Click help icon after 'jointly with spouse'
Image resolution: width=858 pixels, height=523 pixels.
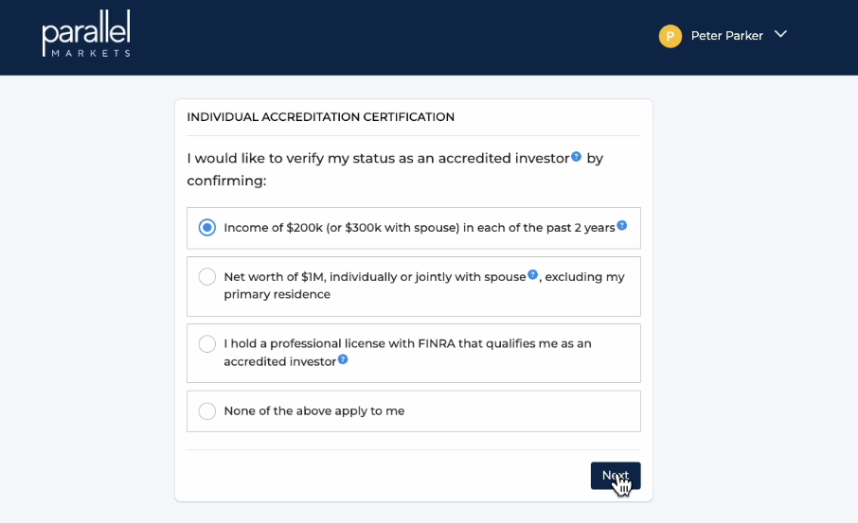click(x=532, y=274)
